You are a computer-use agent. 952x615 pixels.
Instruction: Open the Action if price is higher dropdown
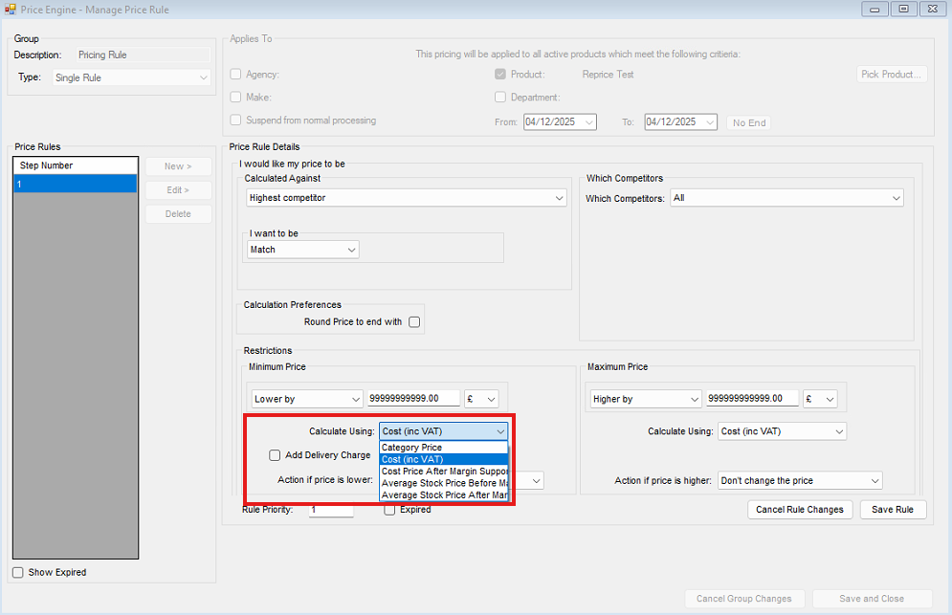pyautogui.click(x=800, y=481)
